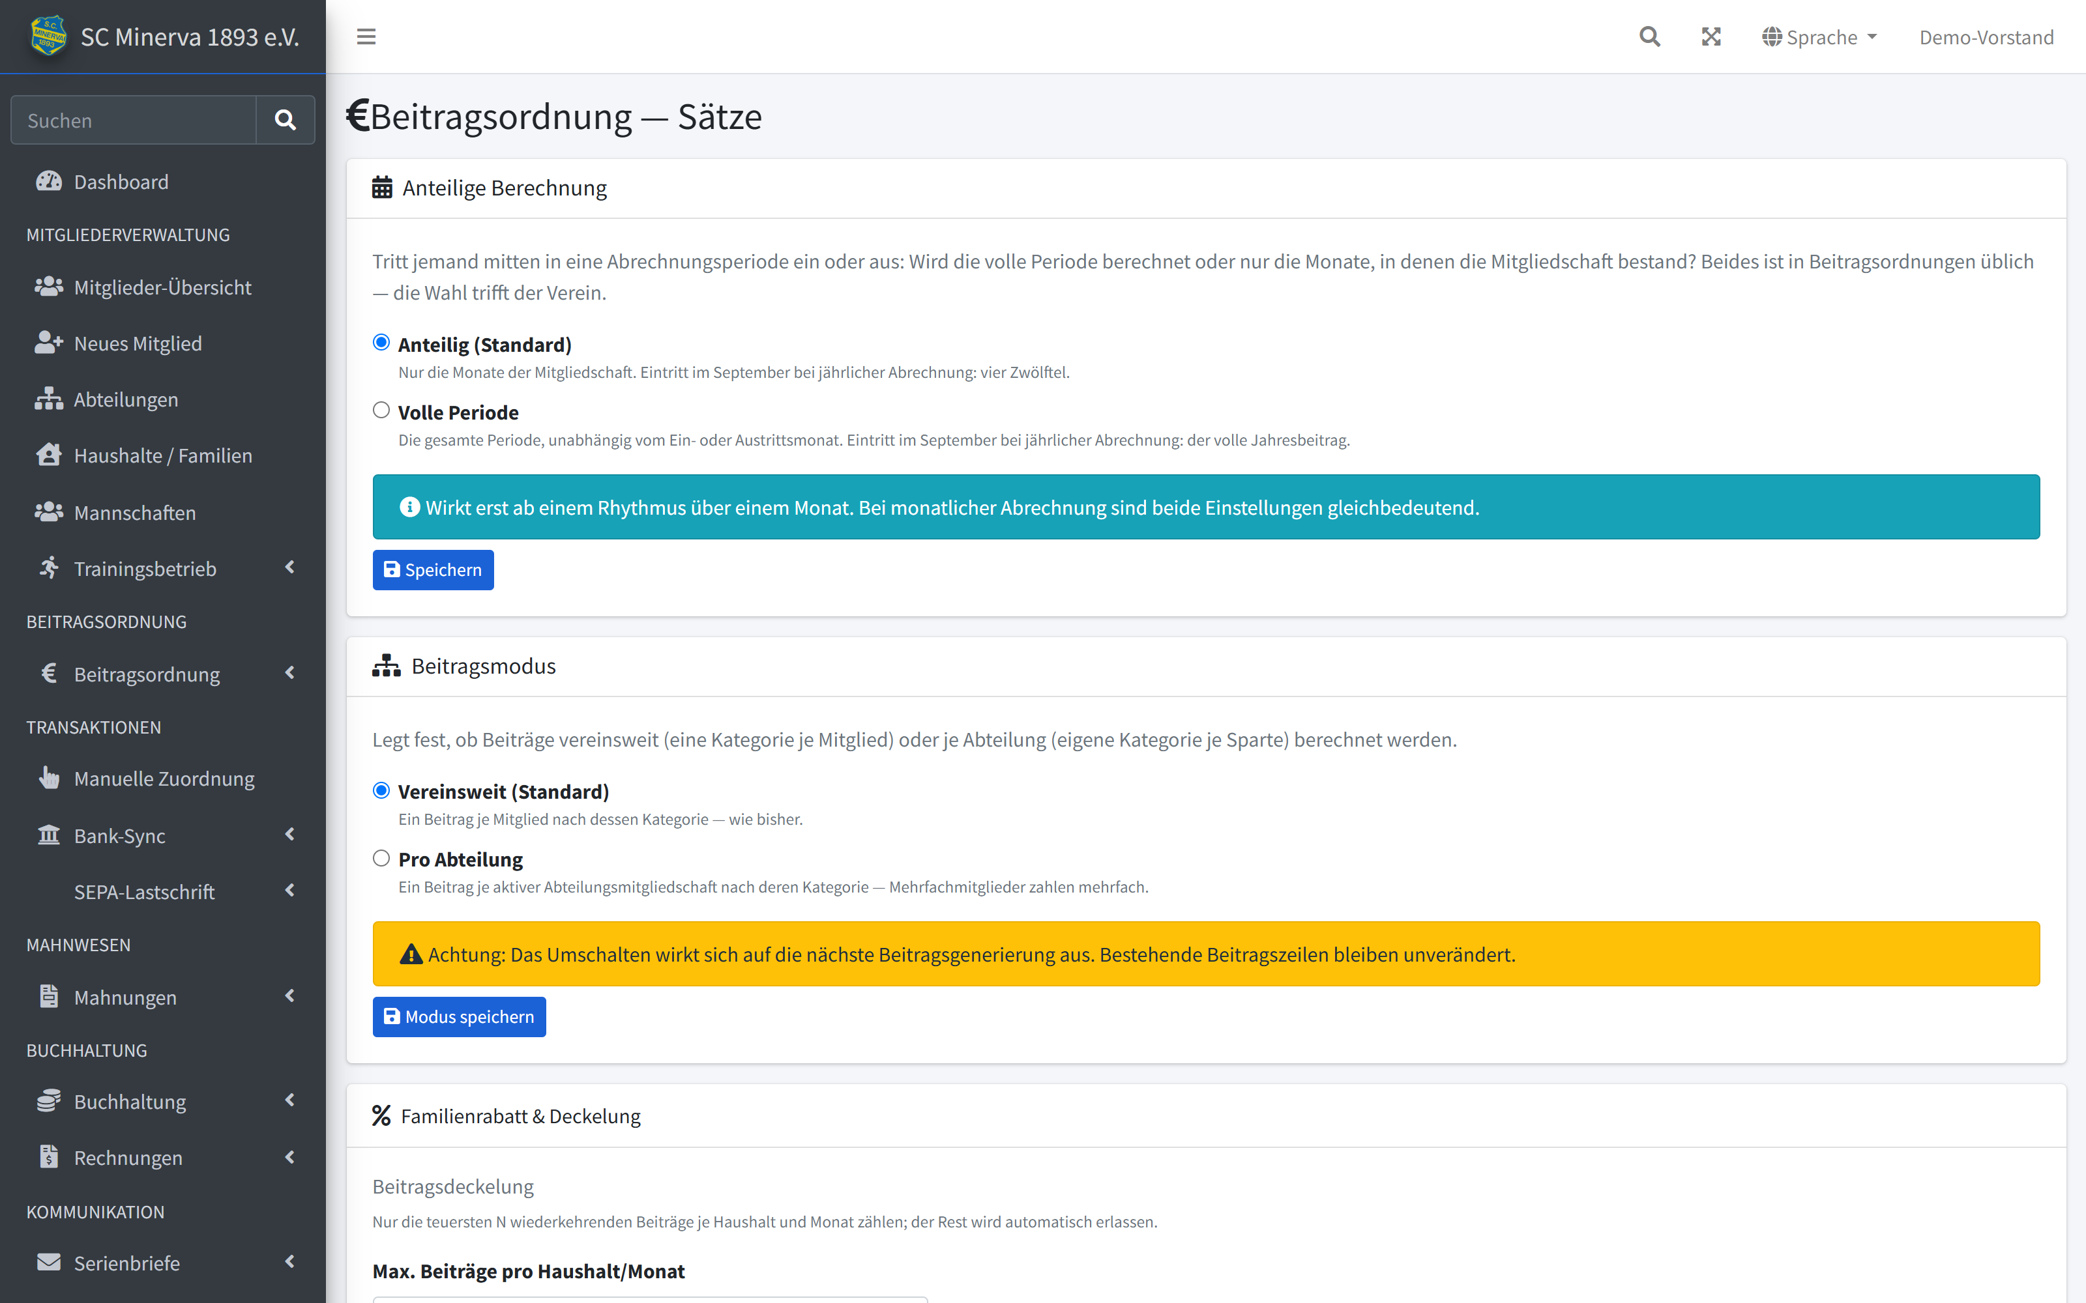
Task: Click the Volle Periode label text
Action: (x=458, y=412)
